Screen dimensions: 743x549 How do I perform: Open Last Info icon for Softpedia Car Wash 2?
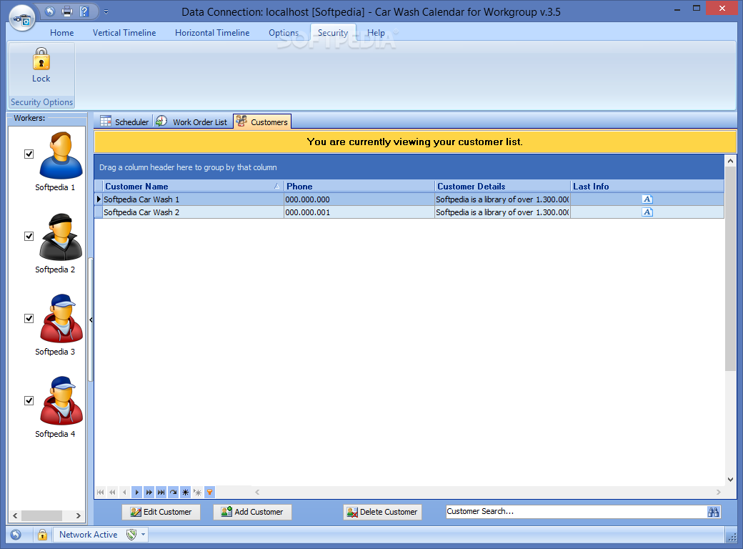point(647,212)
